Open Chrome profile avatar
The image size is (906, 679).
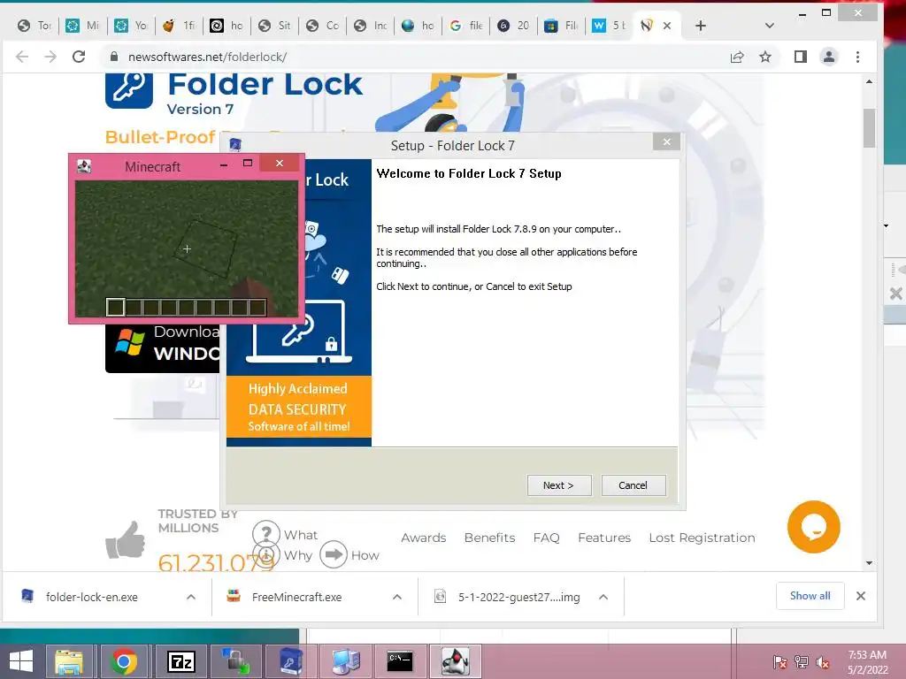point(828,57)
